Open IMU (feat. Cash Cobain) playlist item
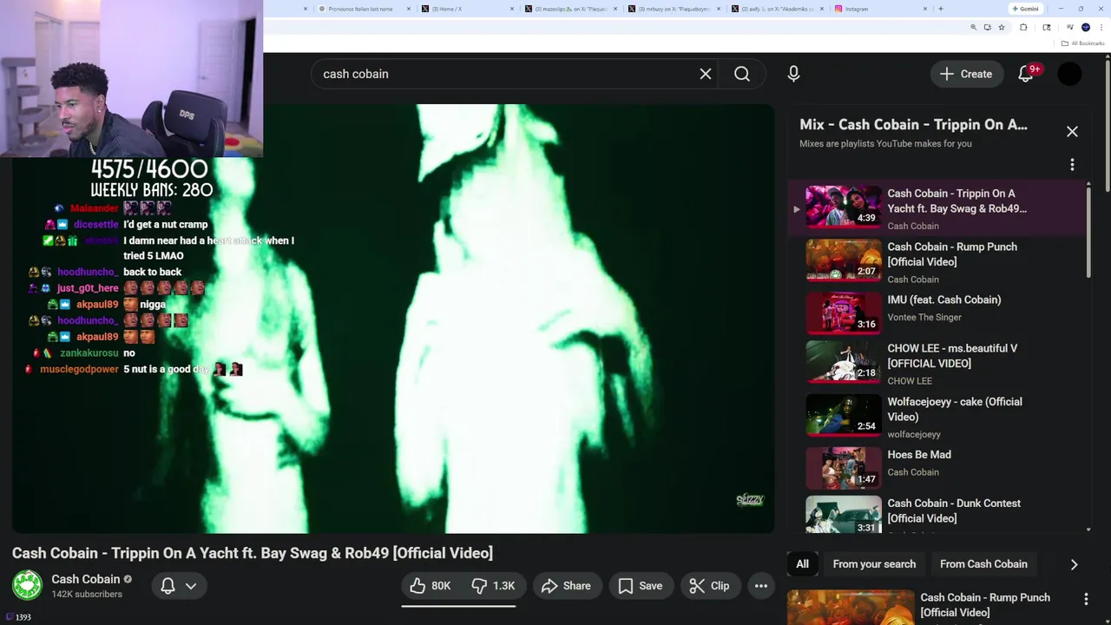 (937, 312)
